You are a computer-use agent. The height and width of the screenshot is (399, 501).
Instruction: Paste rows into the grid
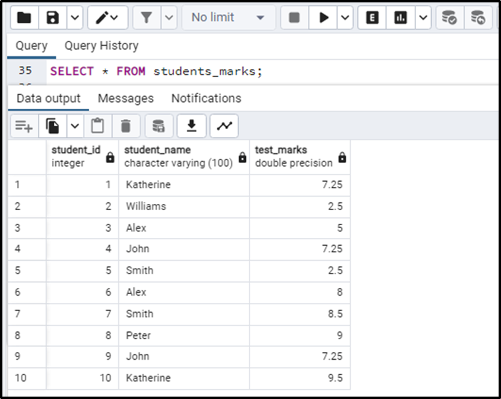(98, 126)
